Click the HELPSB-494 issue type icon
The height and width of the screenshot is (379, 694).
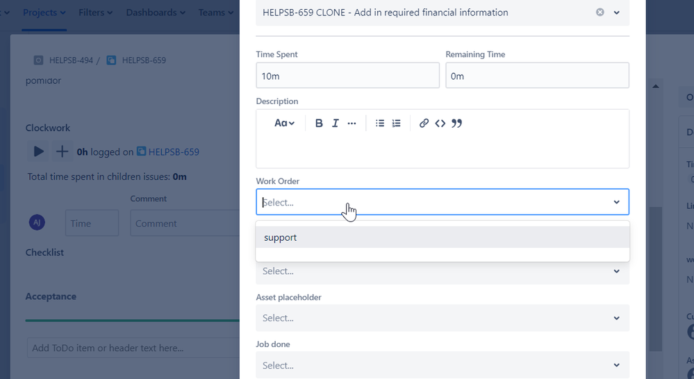[x=38, y=60]
